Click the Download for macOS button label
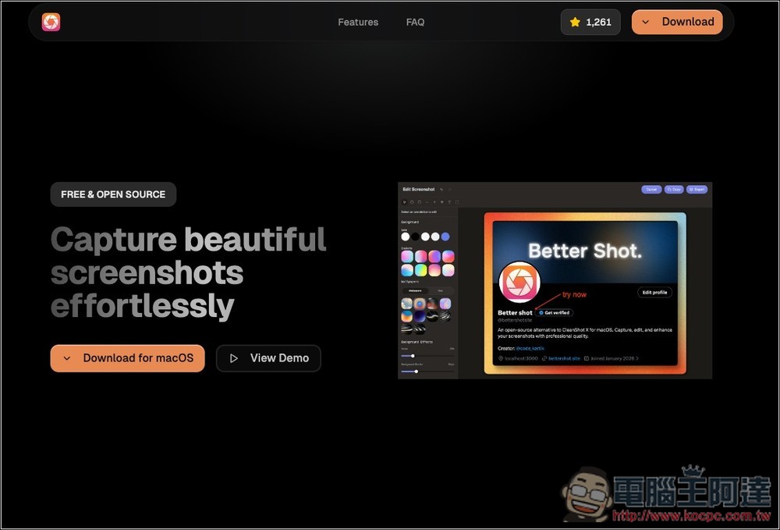Viewport: 780px width, 530px height. pyautogui.click(x=138, y=358)
